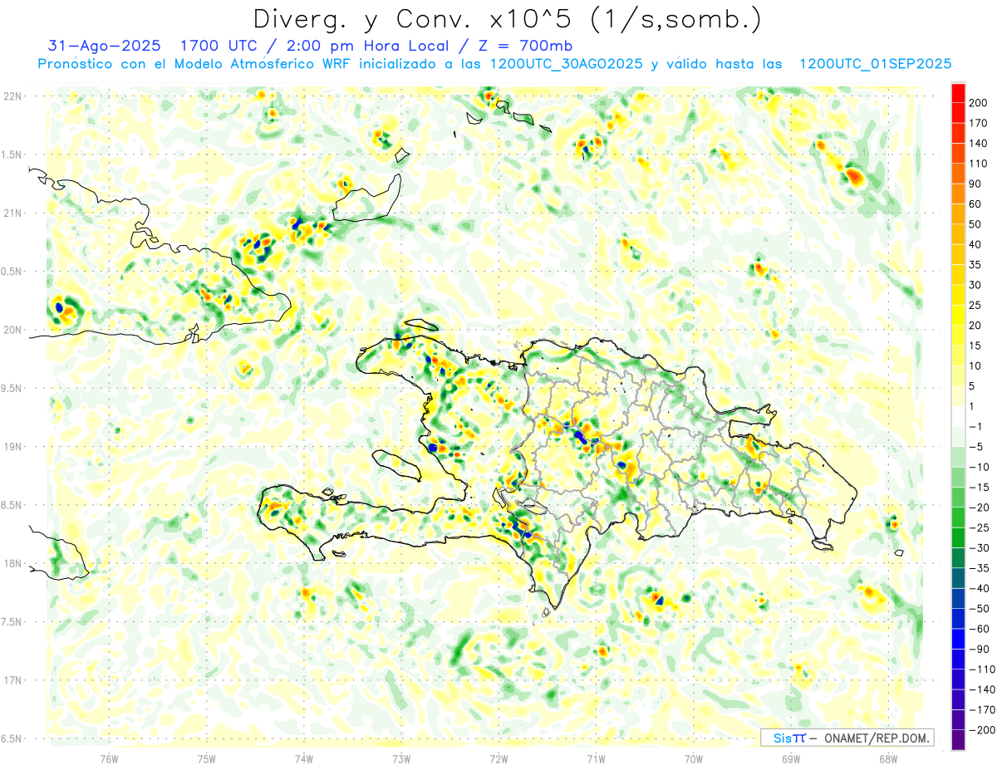Click the '6.5N' latitude label

[12, 738]
